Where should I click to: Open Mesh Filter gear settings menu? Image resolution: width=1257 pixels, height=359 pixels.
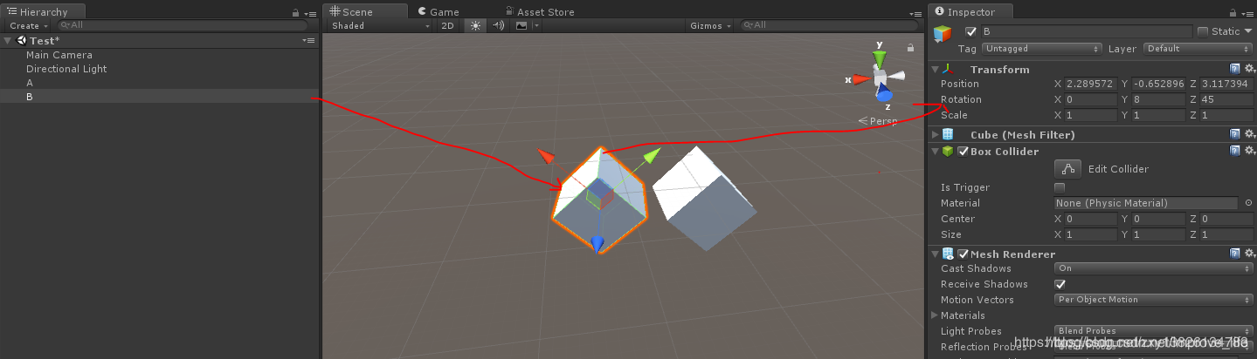pyautogui.click(x=1248, y=134)
